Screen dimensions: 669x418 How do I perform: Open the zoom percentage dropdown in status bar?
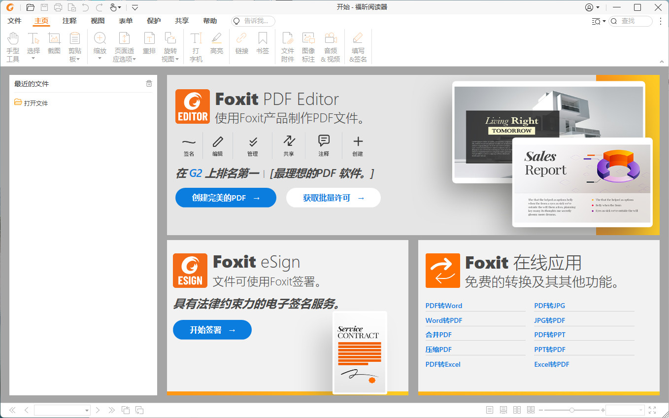(x=641, y=411)
